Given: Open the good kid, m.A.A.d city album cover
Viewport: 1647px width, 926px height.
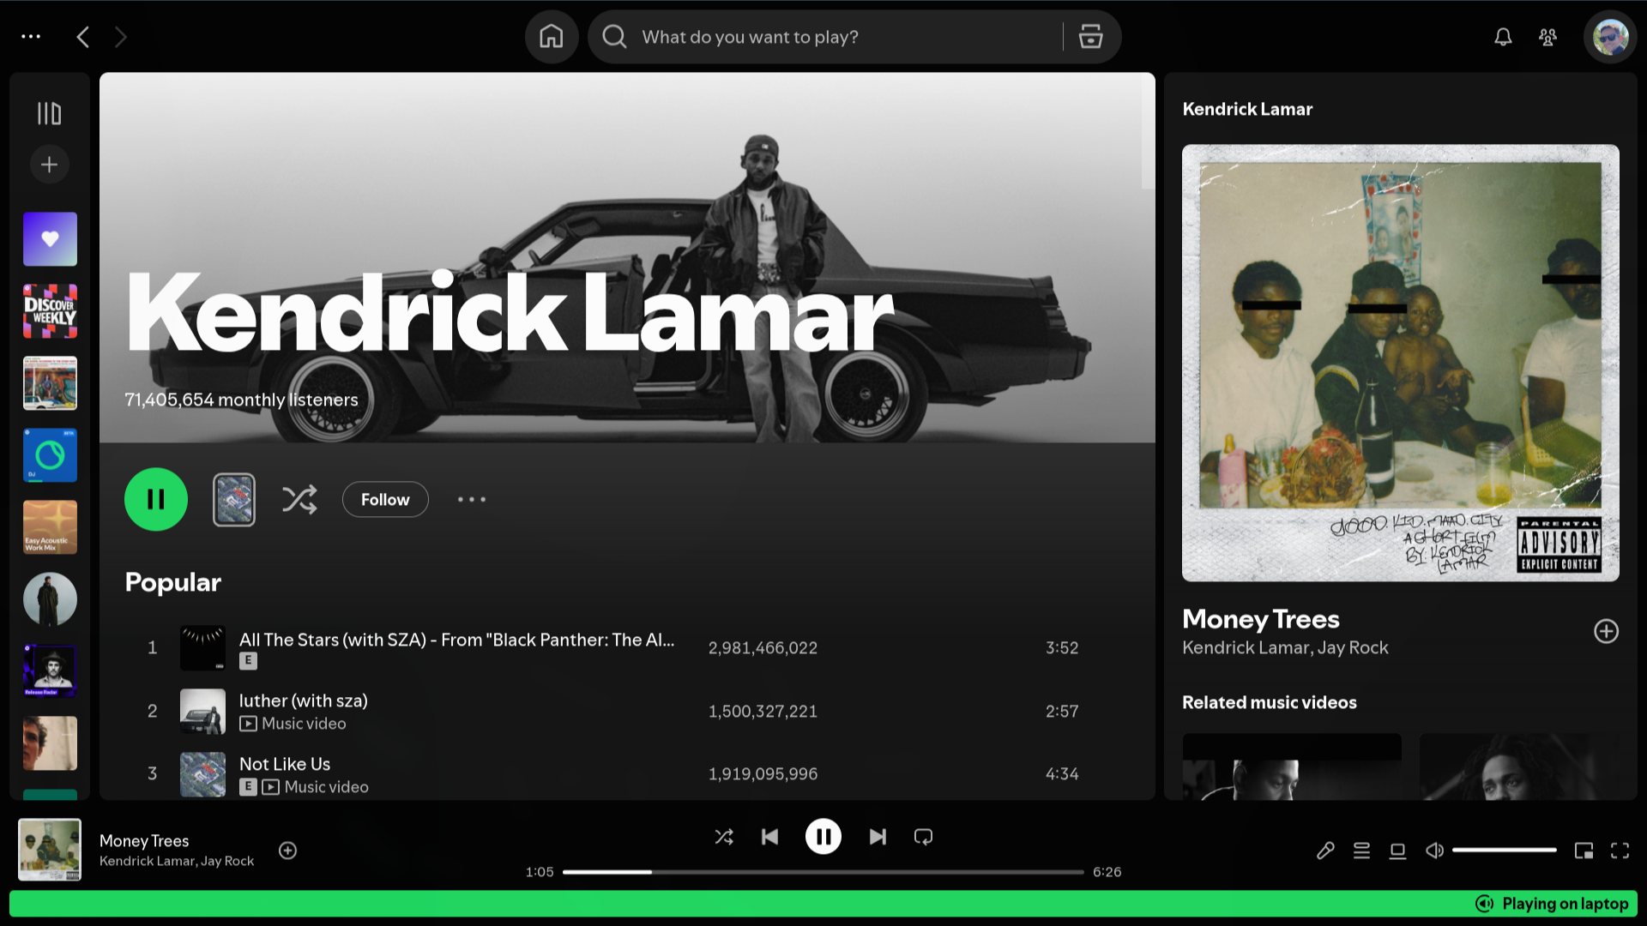Looking at the screenshot, I should (x=1400, y=363).
